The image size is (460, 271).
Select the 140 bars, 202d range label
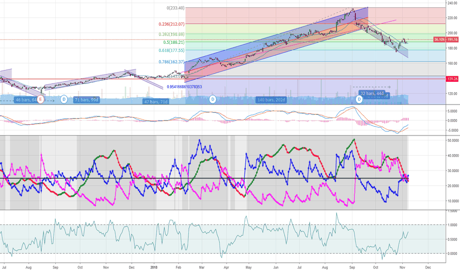[271, 100]
